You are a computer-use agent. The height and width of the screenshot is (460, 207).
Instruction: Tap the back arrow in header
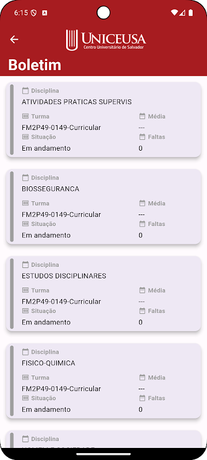pos(14,39)
